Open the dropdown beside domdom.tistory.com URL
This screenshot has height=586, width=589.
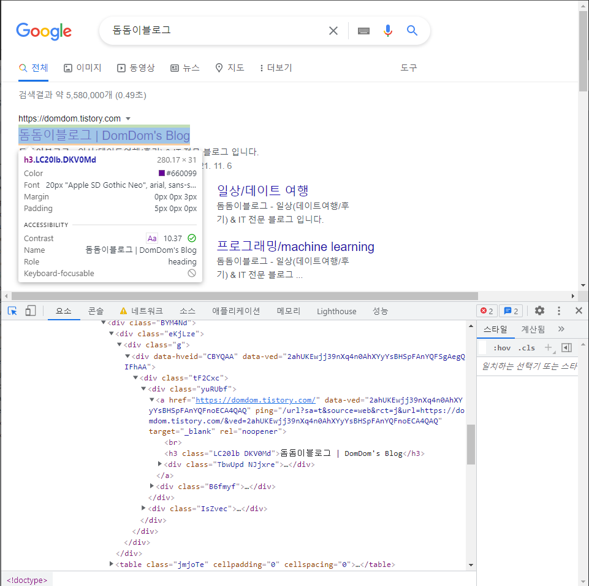(x=128, y=118)
